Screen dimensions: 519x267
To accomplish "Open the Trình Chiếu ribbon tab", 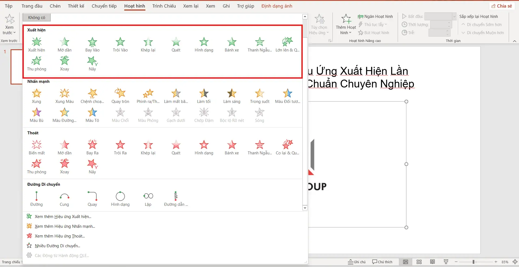I will [164, 6].
